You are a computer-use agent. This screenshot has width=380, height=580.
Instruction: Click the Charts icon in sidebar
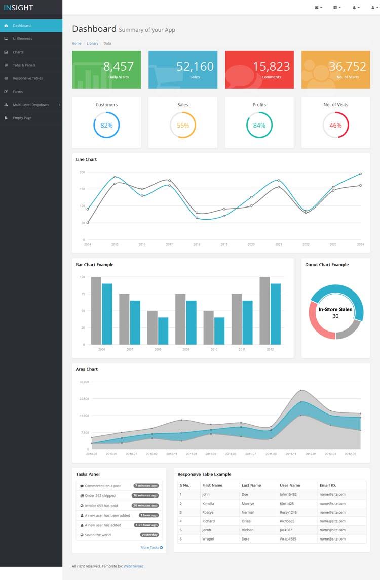coord(6,52)
